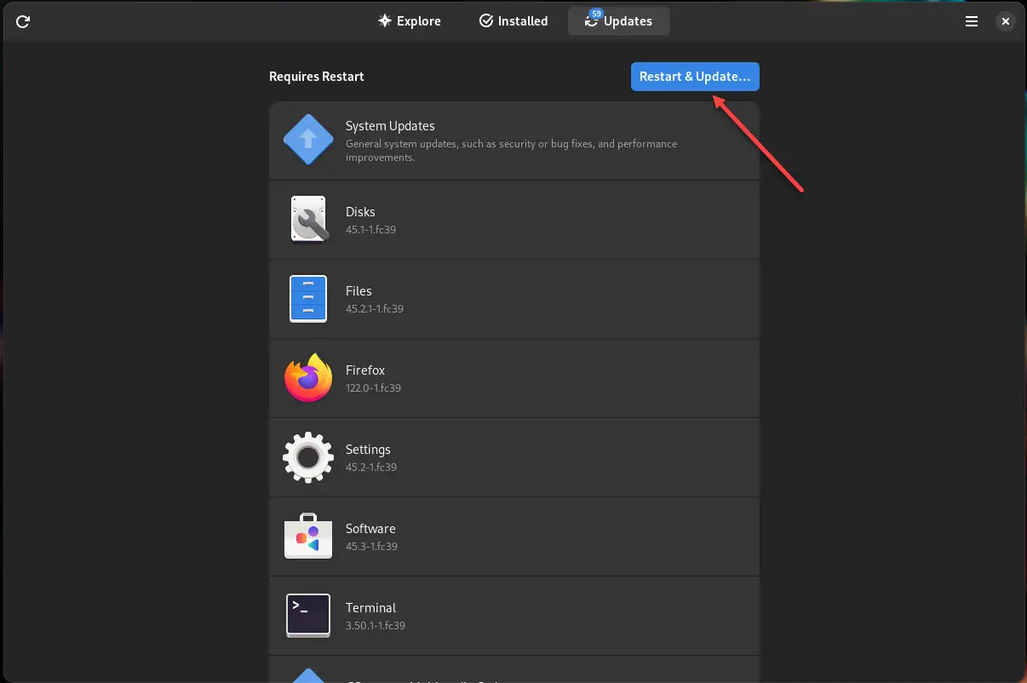This screenshot has height=683, width=1027.
Task: Click the Firefox logo icon
Action: tap(307, 378)
